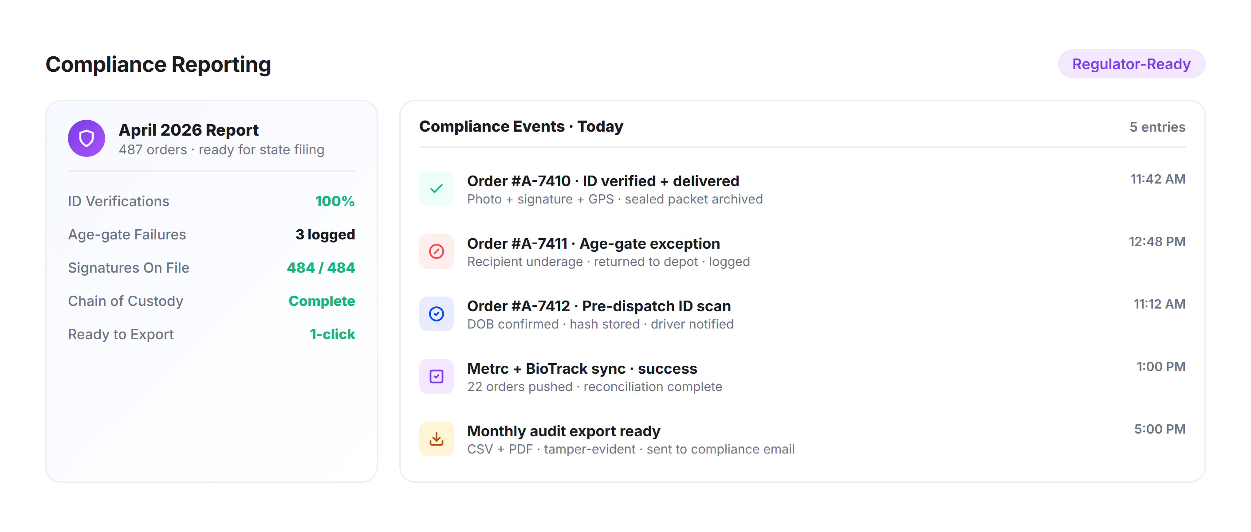Click the 1-click export value
The image size is (1251, 532).
(332, 334)
